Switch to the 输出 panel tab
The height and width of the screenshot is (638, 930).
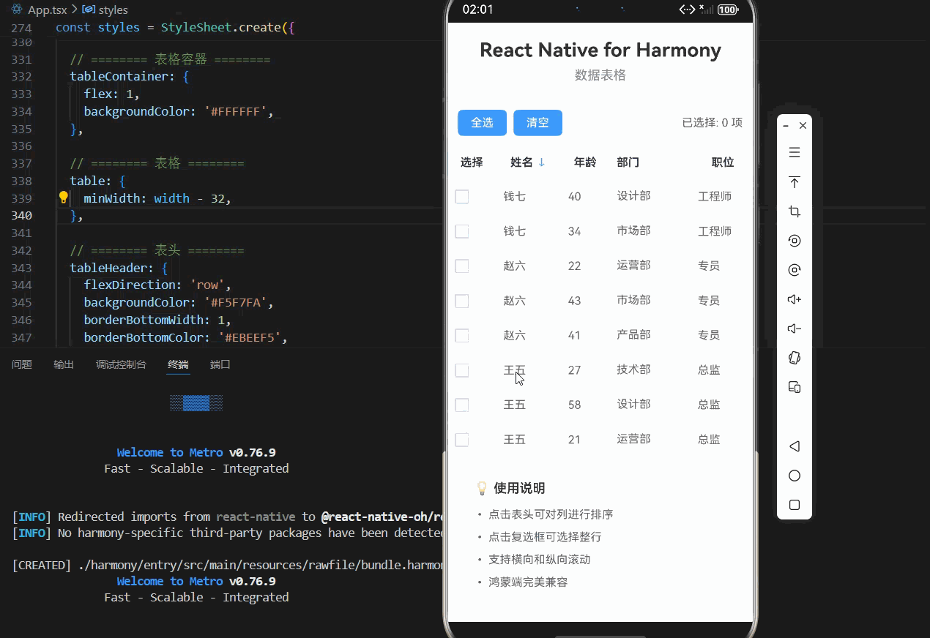(64, 364)
